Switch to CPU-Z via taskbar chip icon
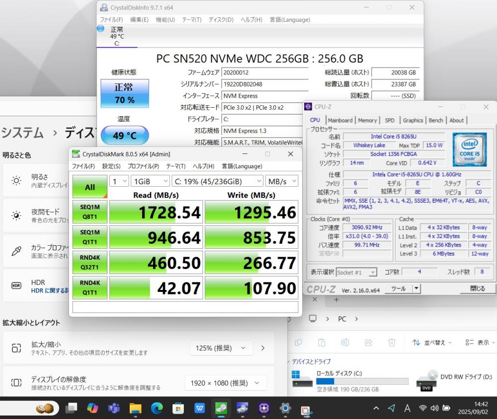 (x=264, y=408)
